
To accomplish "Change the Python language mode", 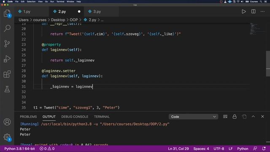I will click(243, 149).
